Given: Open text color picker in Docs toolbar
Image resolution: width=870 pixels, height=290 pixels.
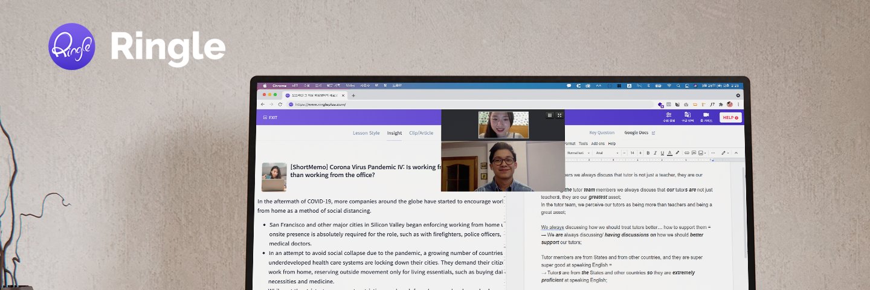Looking at the screenshot, I should pyautogui.click(x=669, y=153).
